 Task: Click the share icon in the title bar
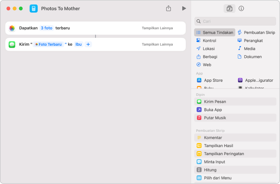pos(168,8)
